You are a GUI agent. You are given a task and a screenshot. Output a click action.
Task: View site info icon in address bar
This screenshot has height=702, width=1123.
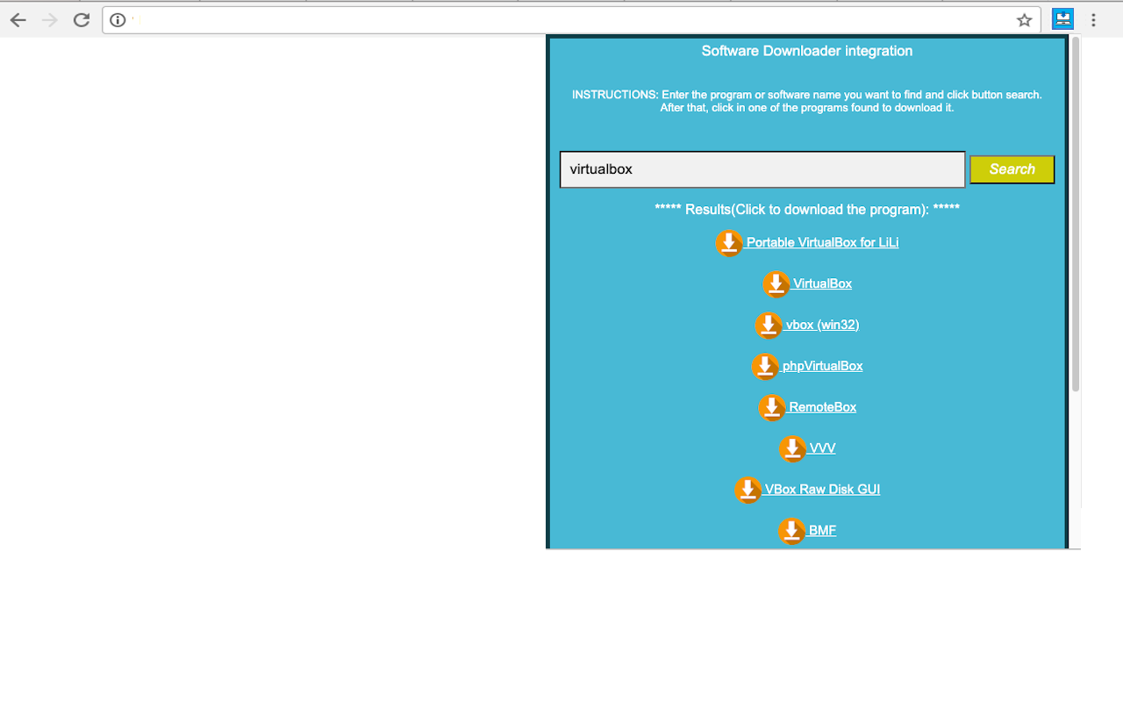click(x=118, y=20)
